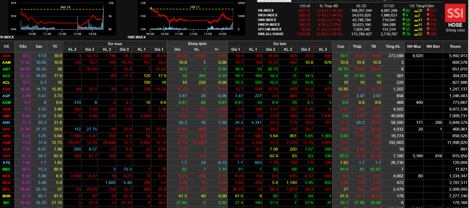The width and height of the screenshot is (469, 208).
Task: Click the yellow unchanged dash for HNX-INDEX
Action: (x=416, y=19)
